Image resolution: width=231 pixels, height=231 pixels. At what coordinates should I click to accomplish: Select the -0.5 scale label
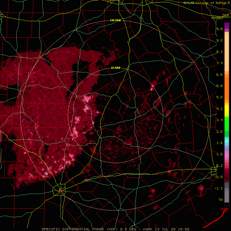coord(218,177)
